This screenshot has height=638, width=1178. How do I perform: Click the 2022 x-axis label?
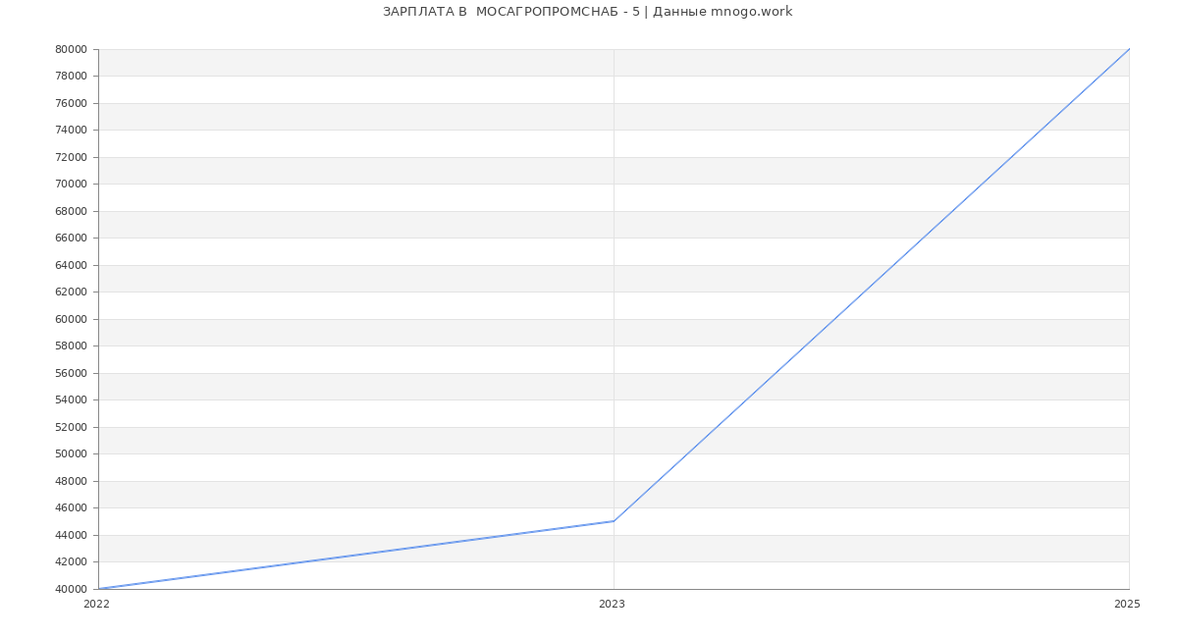tap(96, 604)
